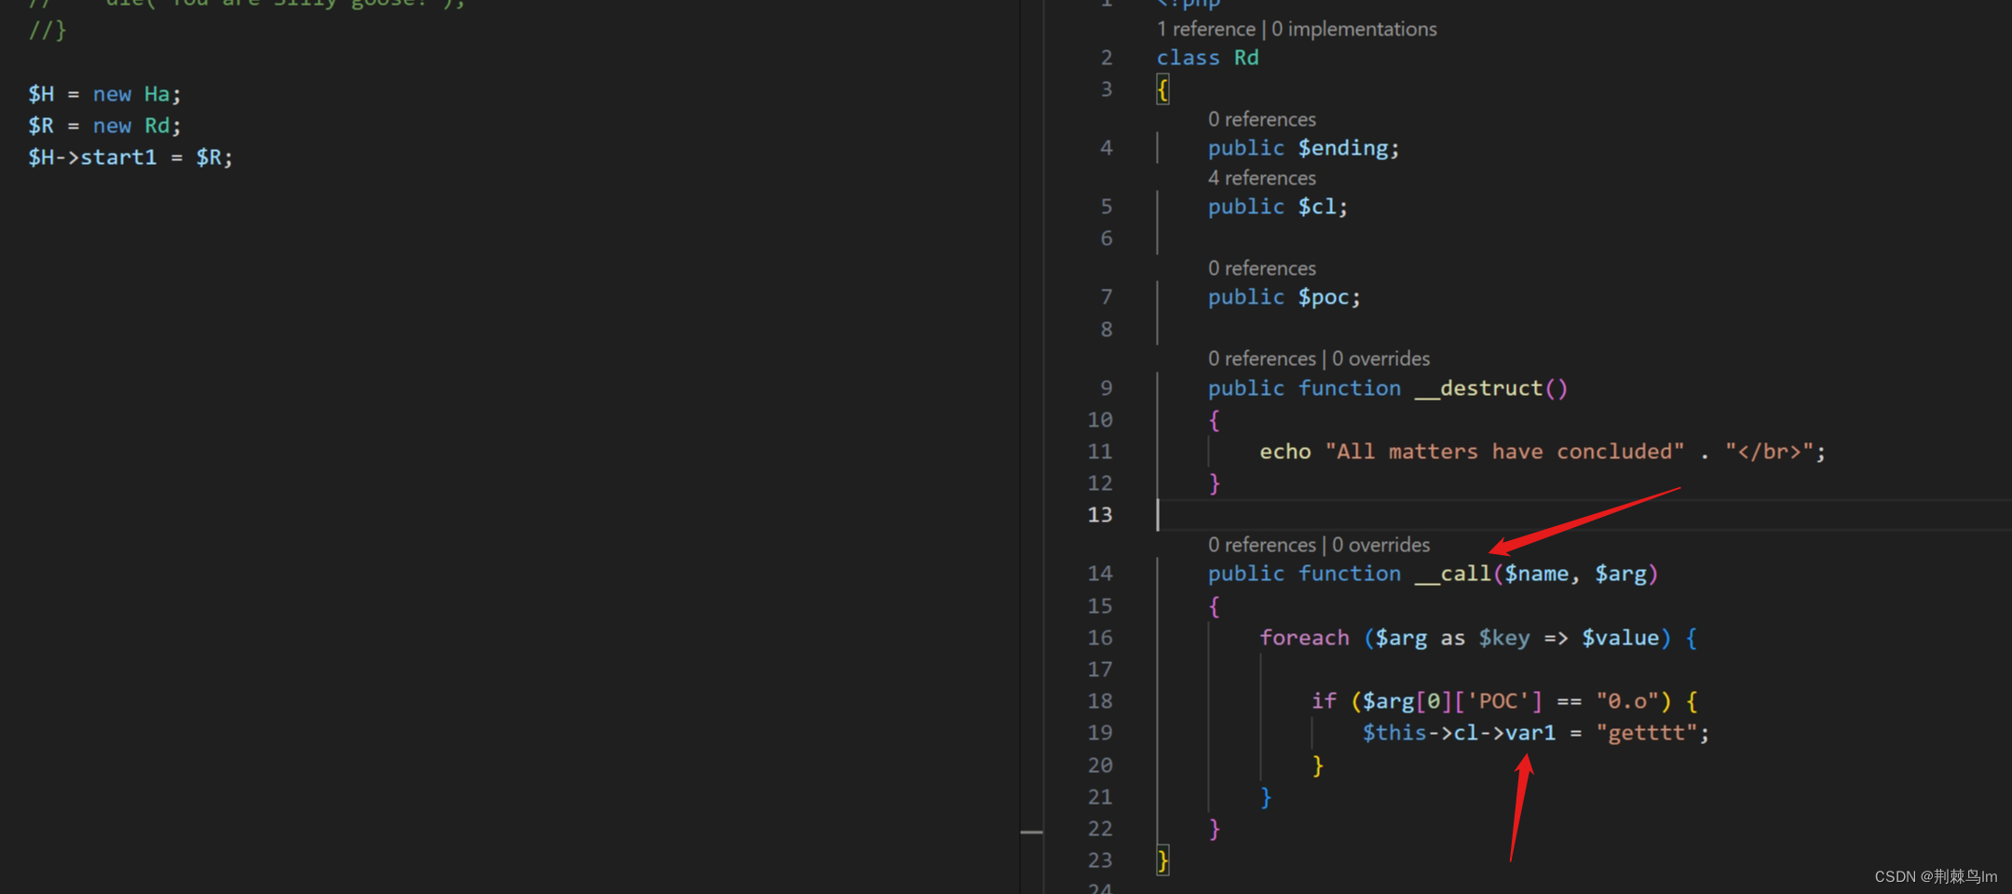Click the '$arg' parameter in __call signature
This screenshot has width=2012, height=894.
[x=1621, y=574]
